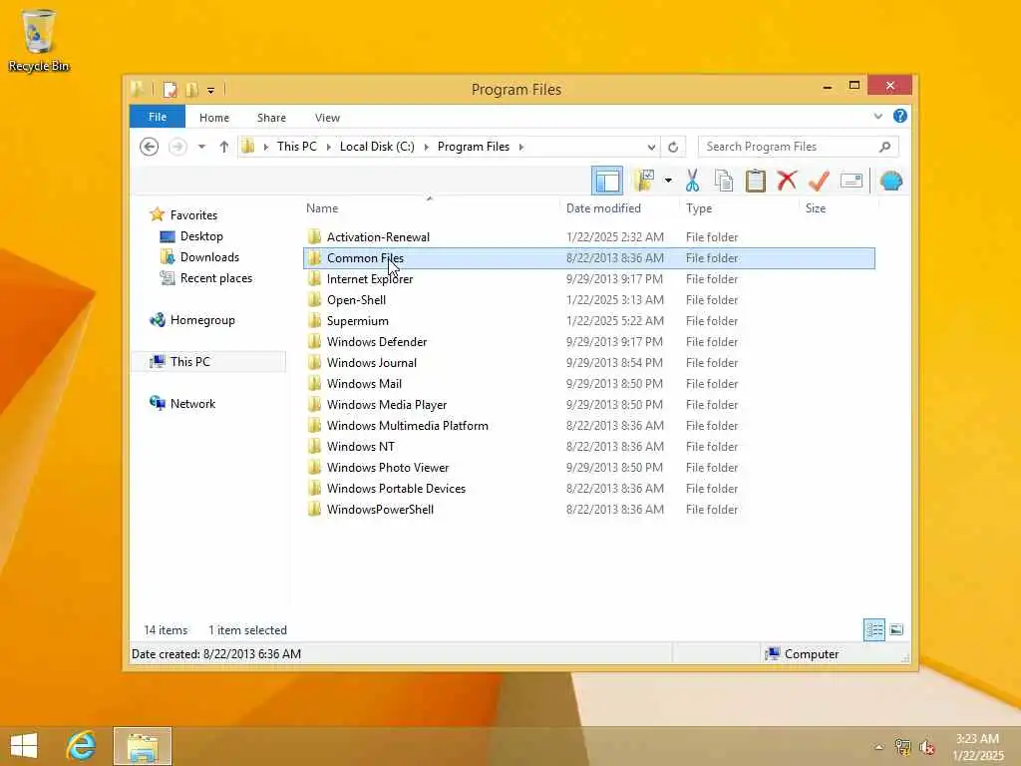Open the View ribbon tab
The height and width of the screenshot is (766, 1021).
point(327,118)
